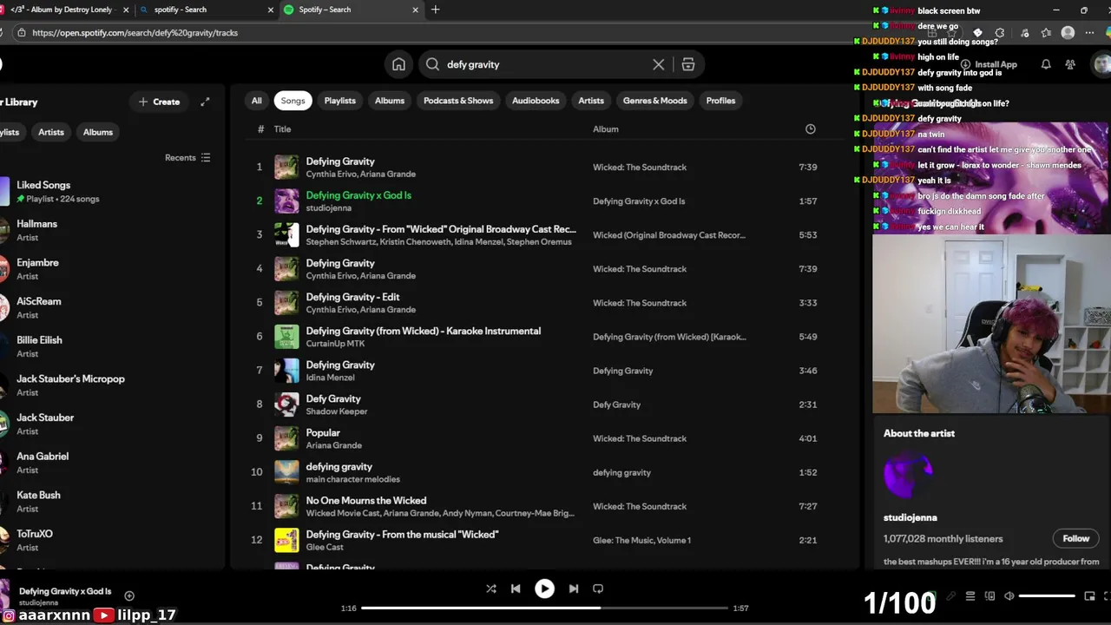Open the miniplayer
This screenshot has width=1111, height=625.
point(1089,596)
